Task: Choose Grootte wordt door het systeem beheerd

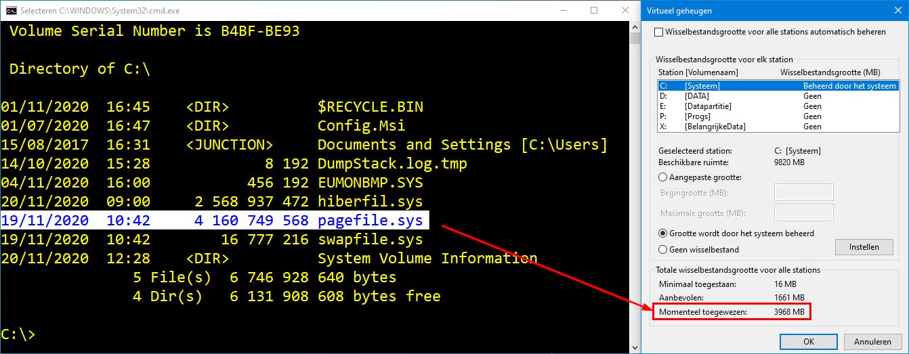Action: click(663, 234)
